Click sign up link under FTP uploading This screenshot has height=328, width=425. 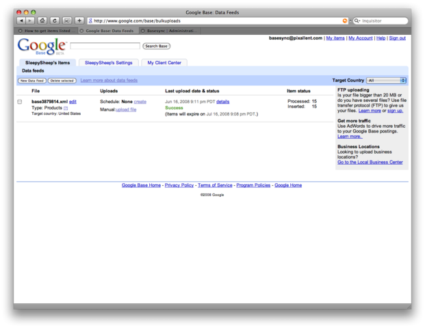coord(395,111)
